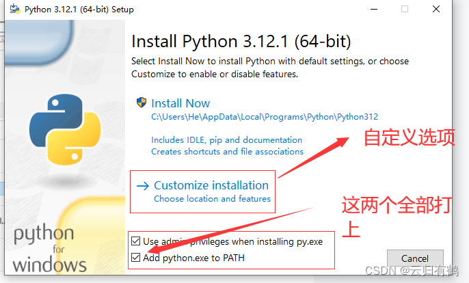Click the default install path under Install Now
The height and width of the screenshot is (283, 469).
pos(265,117)
